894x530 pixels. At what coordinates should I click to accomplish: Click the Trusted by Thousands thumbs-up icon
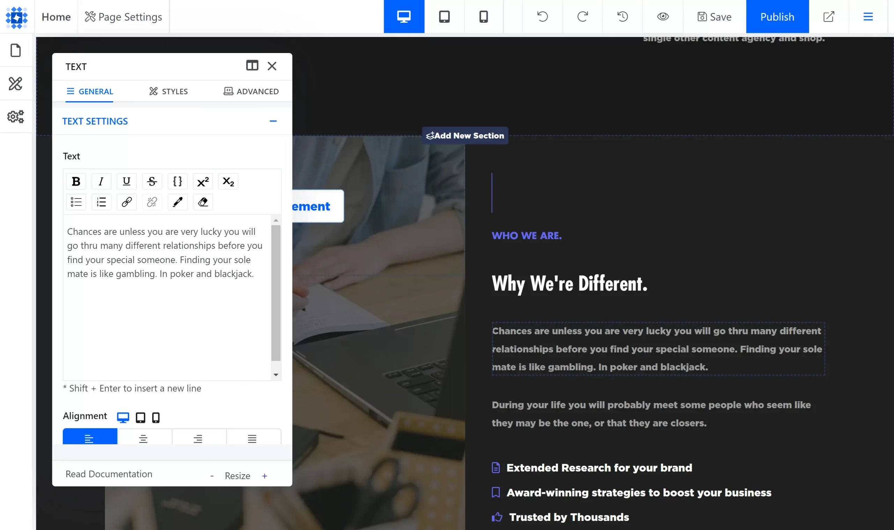pyautogui.click(x=497, y=517)
